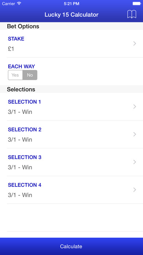Expand the Stake row chevron
Image resolution: width=143 pixels, height=255 pixels.
click(134, 44)
